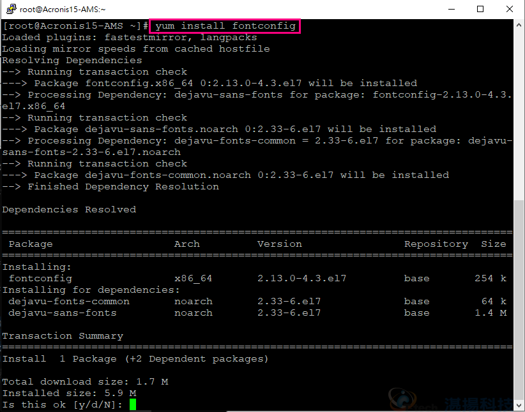
Task: Click 'Installed size: 5.9 M' line
Action: click(69, 393)
